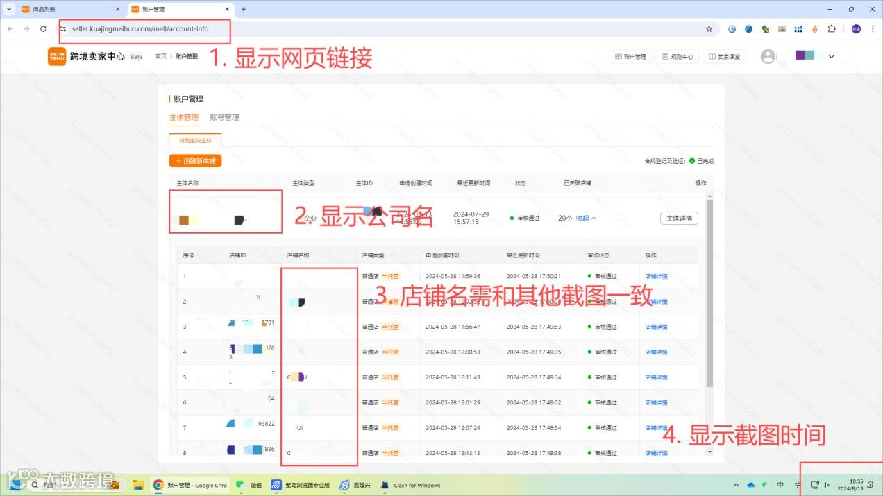This screenshot has height=496, width=883.
Task: Open a new browser tab
Action: click(x=243, y=9)
